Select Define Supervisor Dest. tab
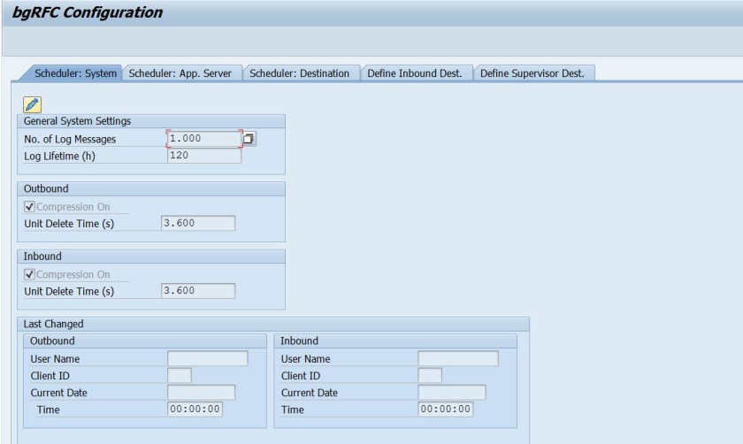Viewport: 743px width, 444px height. [x=532, y=73]
